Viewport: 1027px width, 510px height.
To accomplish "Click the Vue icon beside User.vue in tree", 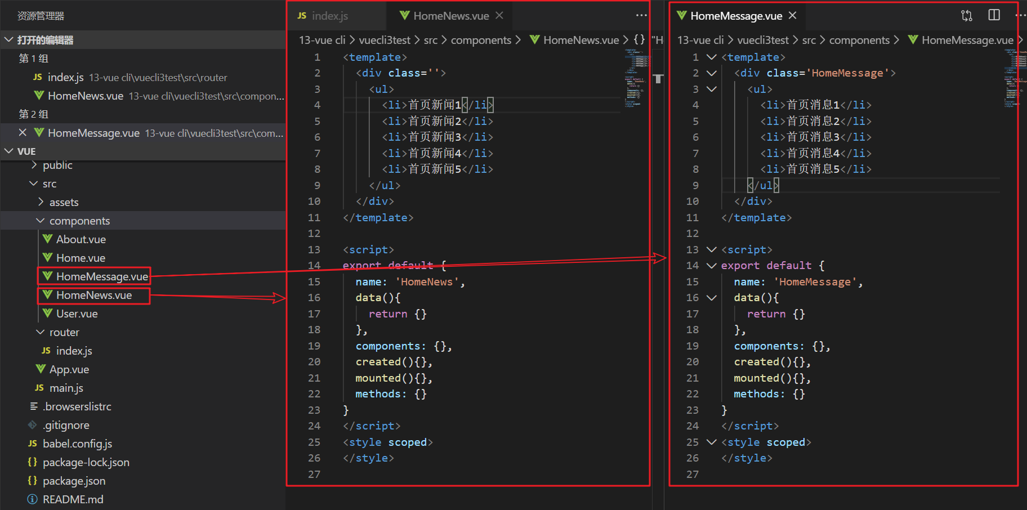I will [x=48, y=314].
